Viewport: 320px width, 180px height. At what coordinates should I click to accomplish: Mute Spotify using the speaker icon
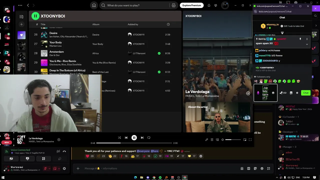pos(222,140)
